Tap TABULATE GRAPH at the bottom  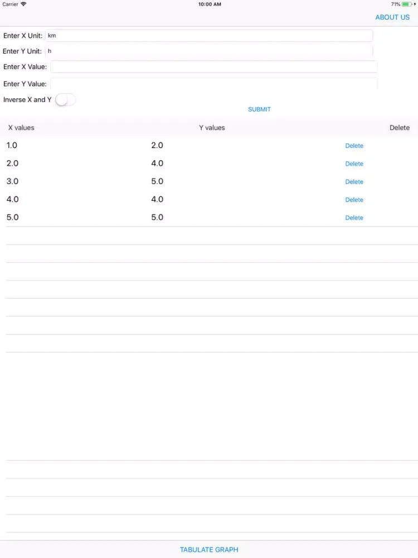pos(209,550)
